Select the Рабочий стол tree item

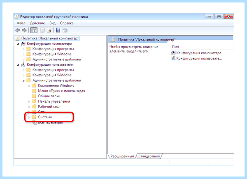[49, 107]
